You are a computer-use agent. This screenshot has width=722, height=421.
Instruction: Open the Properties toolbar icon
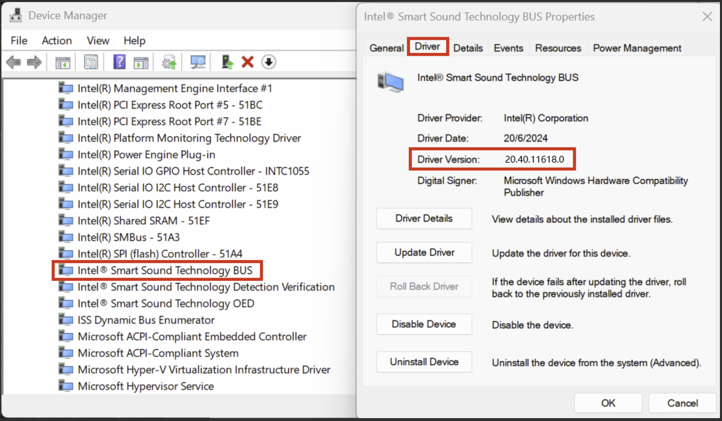[x=91, y=62]
